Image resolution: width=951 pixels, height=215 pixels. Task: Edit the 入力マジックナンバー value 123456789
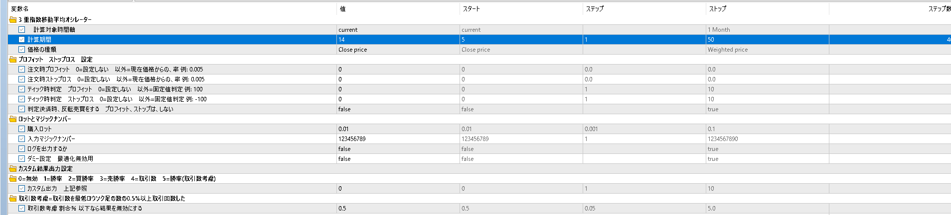click(x=398, y=139)
